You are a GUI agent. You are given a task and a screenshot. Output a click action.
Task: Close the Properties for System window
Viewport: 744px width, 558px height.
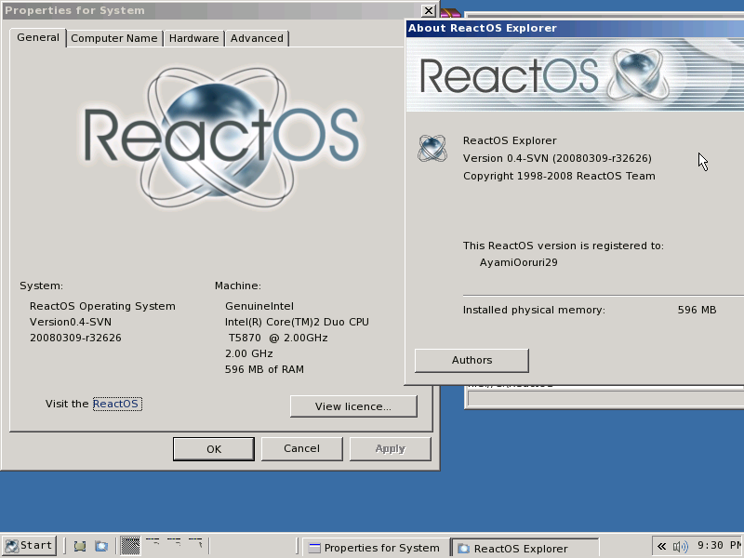[x=429, y=10]
